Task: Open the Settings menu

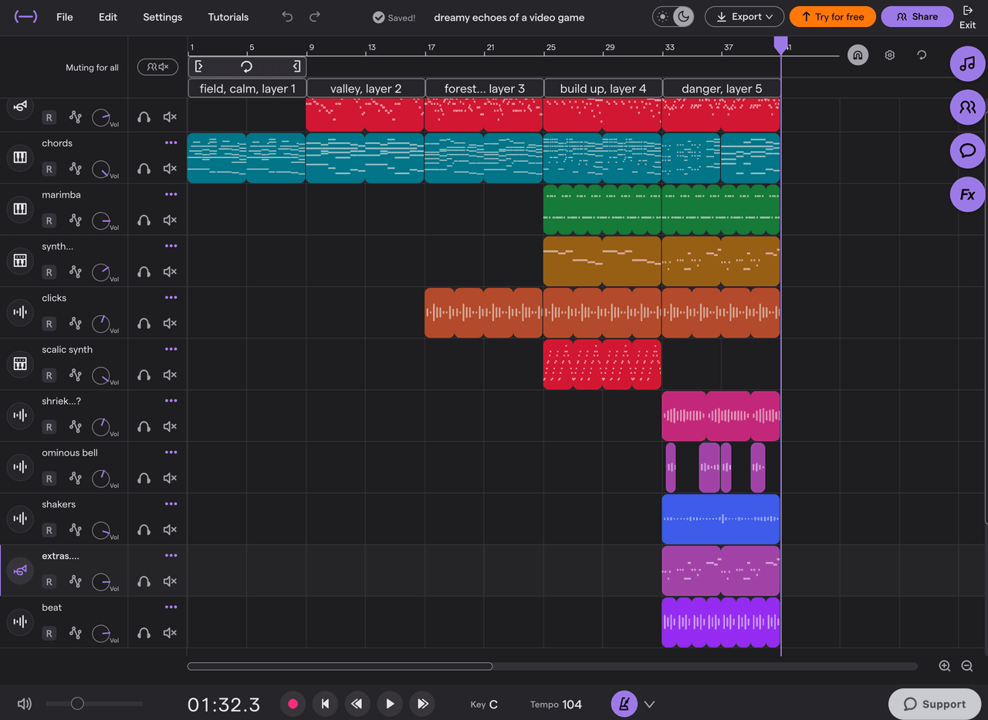Action: point(162,17)
